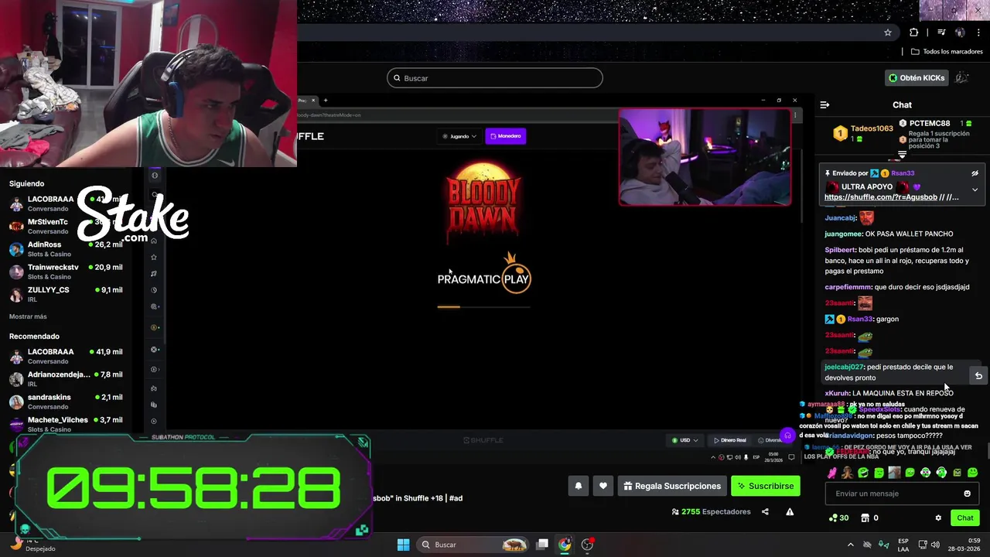Hide the pinned ULTRA APOYO message
990x557 pixels.
click(975, 173)
